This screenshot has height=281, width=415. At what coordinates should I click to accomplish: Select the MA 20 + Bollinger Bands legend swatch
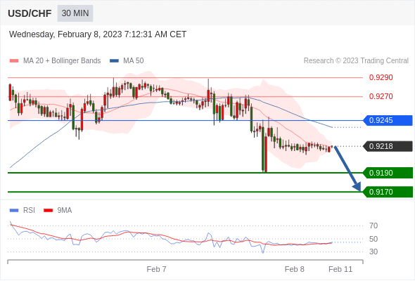coord(14,61)
